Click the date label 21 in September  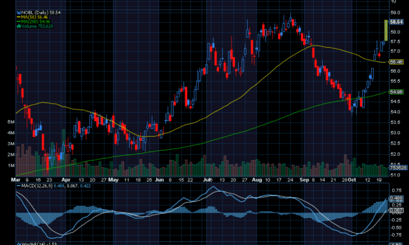coord(333,180)
